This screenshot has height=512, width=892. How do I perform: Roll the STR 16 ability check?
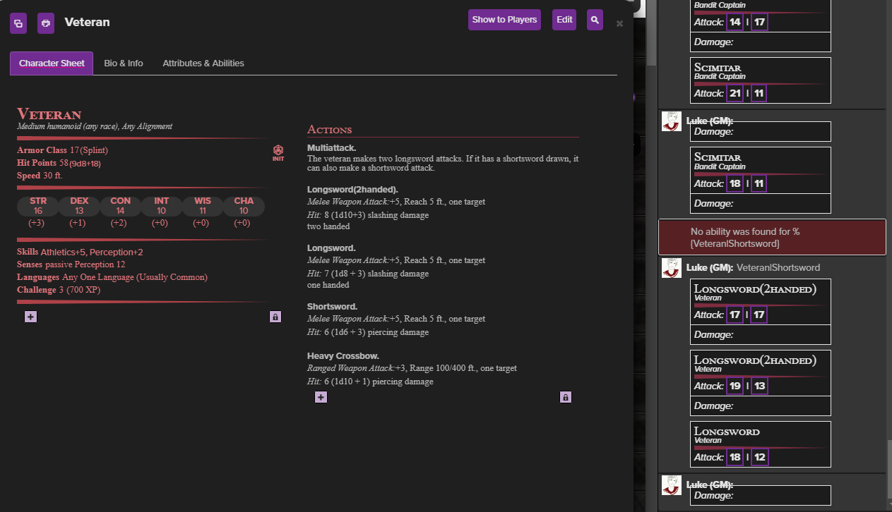tap(38, 206)
